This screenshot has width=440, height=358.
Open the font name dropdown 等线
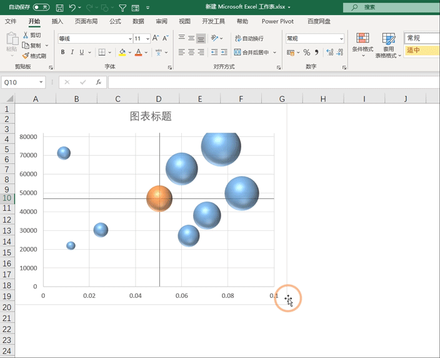point(129,39)
